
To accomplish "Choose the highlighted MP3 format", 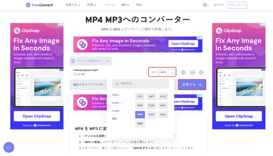I will pos(140,115).
